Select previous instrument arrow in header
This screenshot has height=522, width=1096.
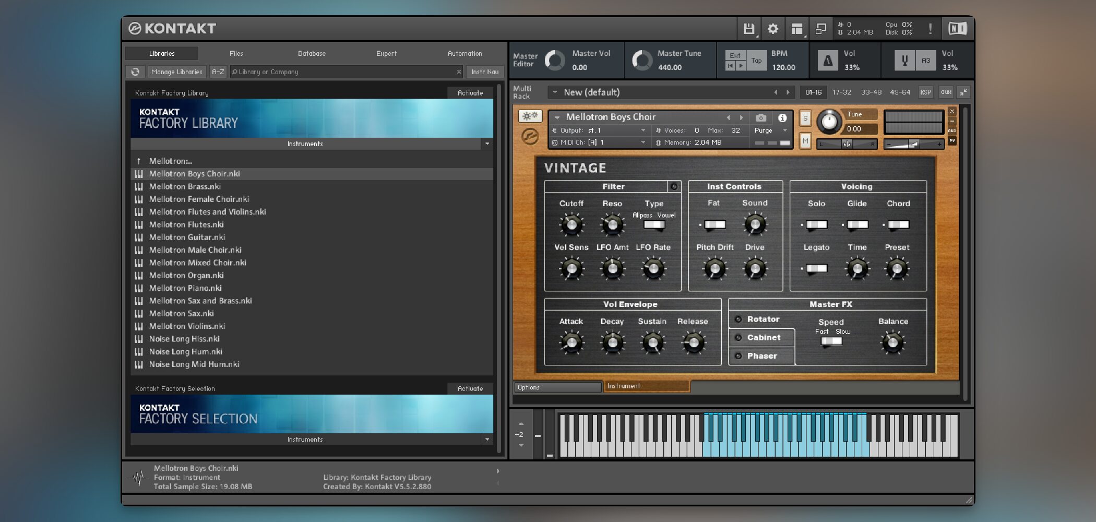728,117
